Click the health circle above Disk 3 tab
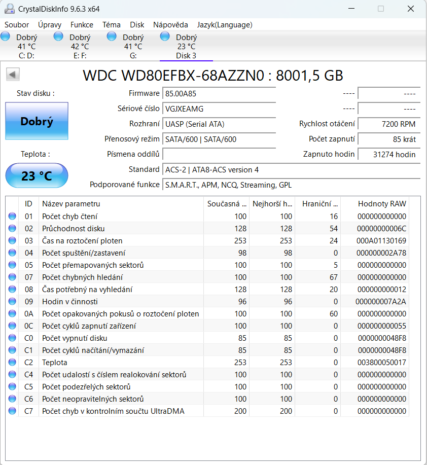Screen dimensions: 427x465 [x=164, y=35]
